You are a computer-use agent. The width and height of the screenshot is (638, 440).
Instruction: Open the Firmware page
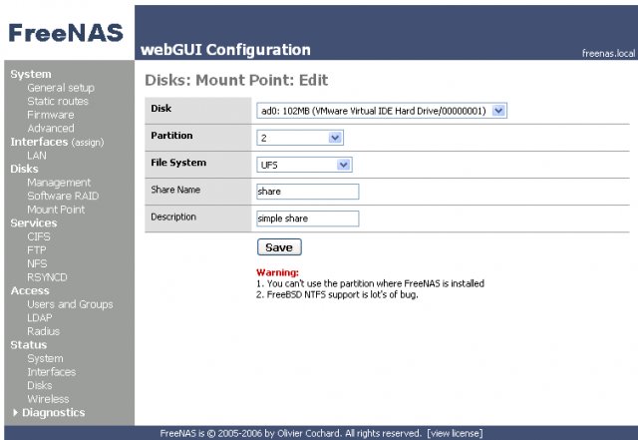(50, 115)
